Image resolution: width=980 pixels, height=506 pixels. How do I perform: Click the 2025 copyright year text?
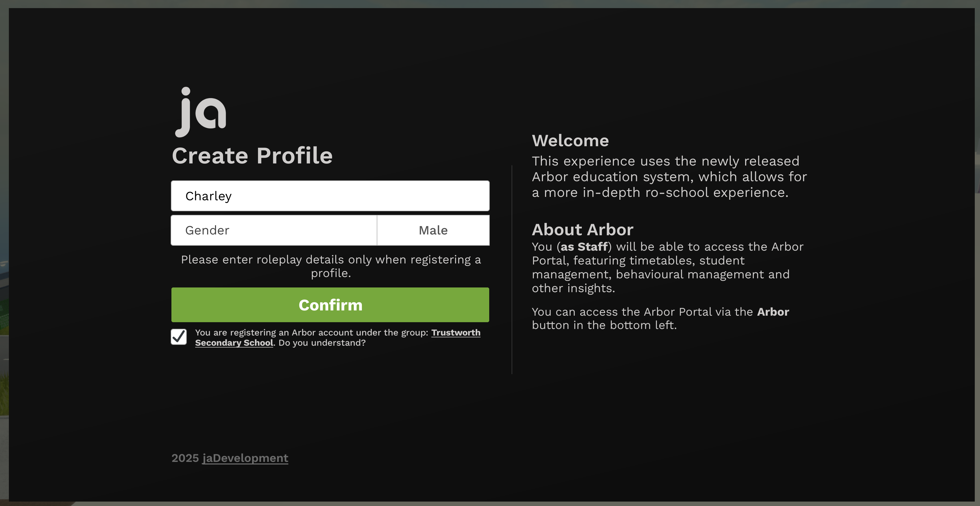(185, 458)
